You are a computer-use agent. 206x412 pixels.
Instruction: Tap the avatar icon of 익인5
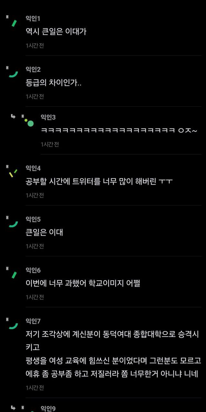pyautogui.click(x=13, y=224)
